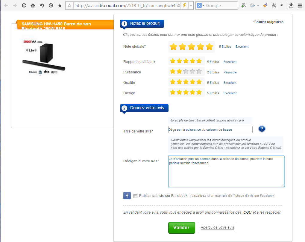The image size is (305, 242).
Task: Open 'Aperçu de votre avis' preview link
Action: pyautogui.click(x=217, y=227)
